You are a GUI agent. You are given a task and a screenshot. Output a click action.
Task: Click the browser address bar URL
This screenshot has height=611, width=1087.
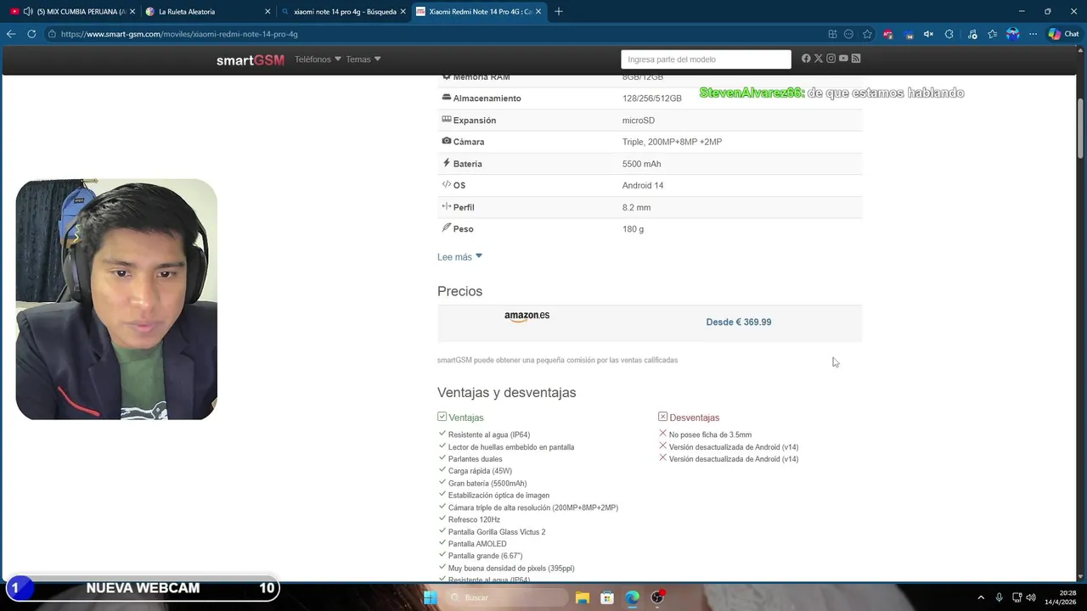179,34
